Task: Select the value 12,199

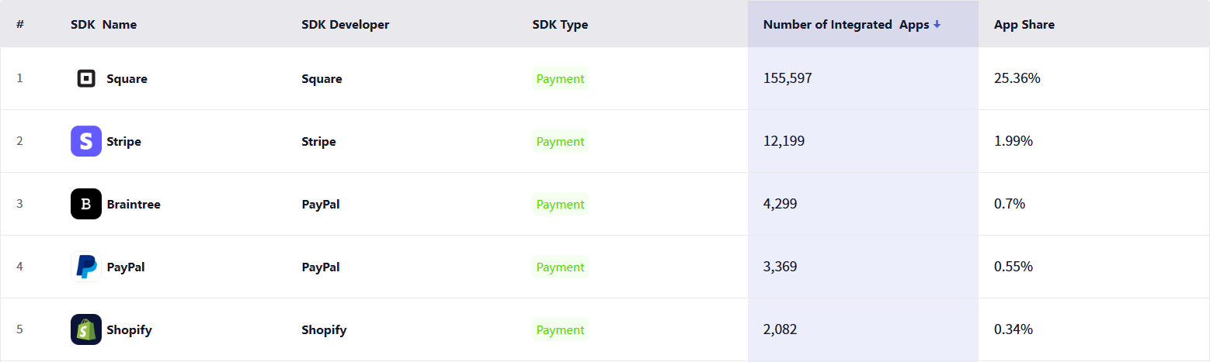Action: pyautogui.click(x=784, y=141)
